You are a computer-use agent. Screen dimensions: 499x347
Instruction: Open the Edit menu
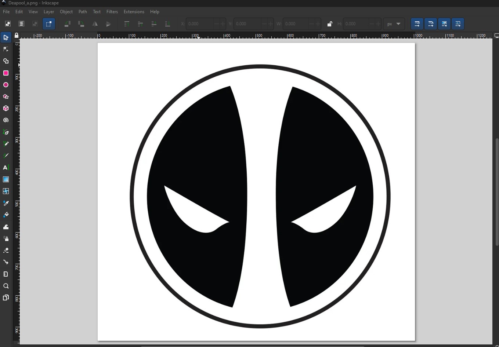[19, 12]
